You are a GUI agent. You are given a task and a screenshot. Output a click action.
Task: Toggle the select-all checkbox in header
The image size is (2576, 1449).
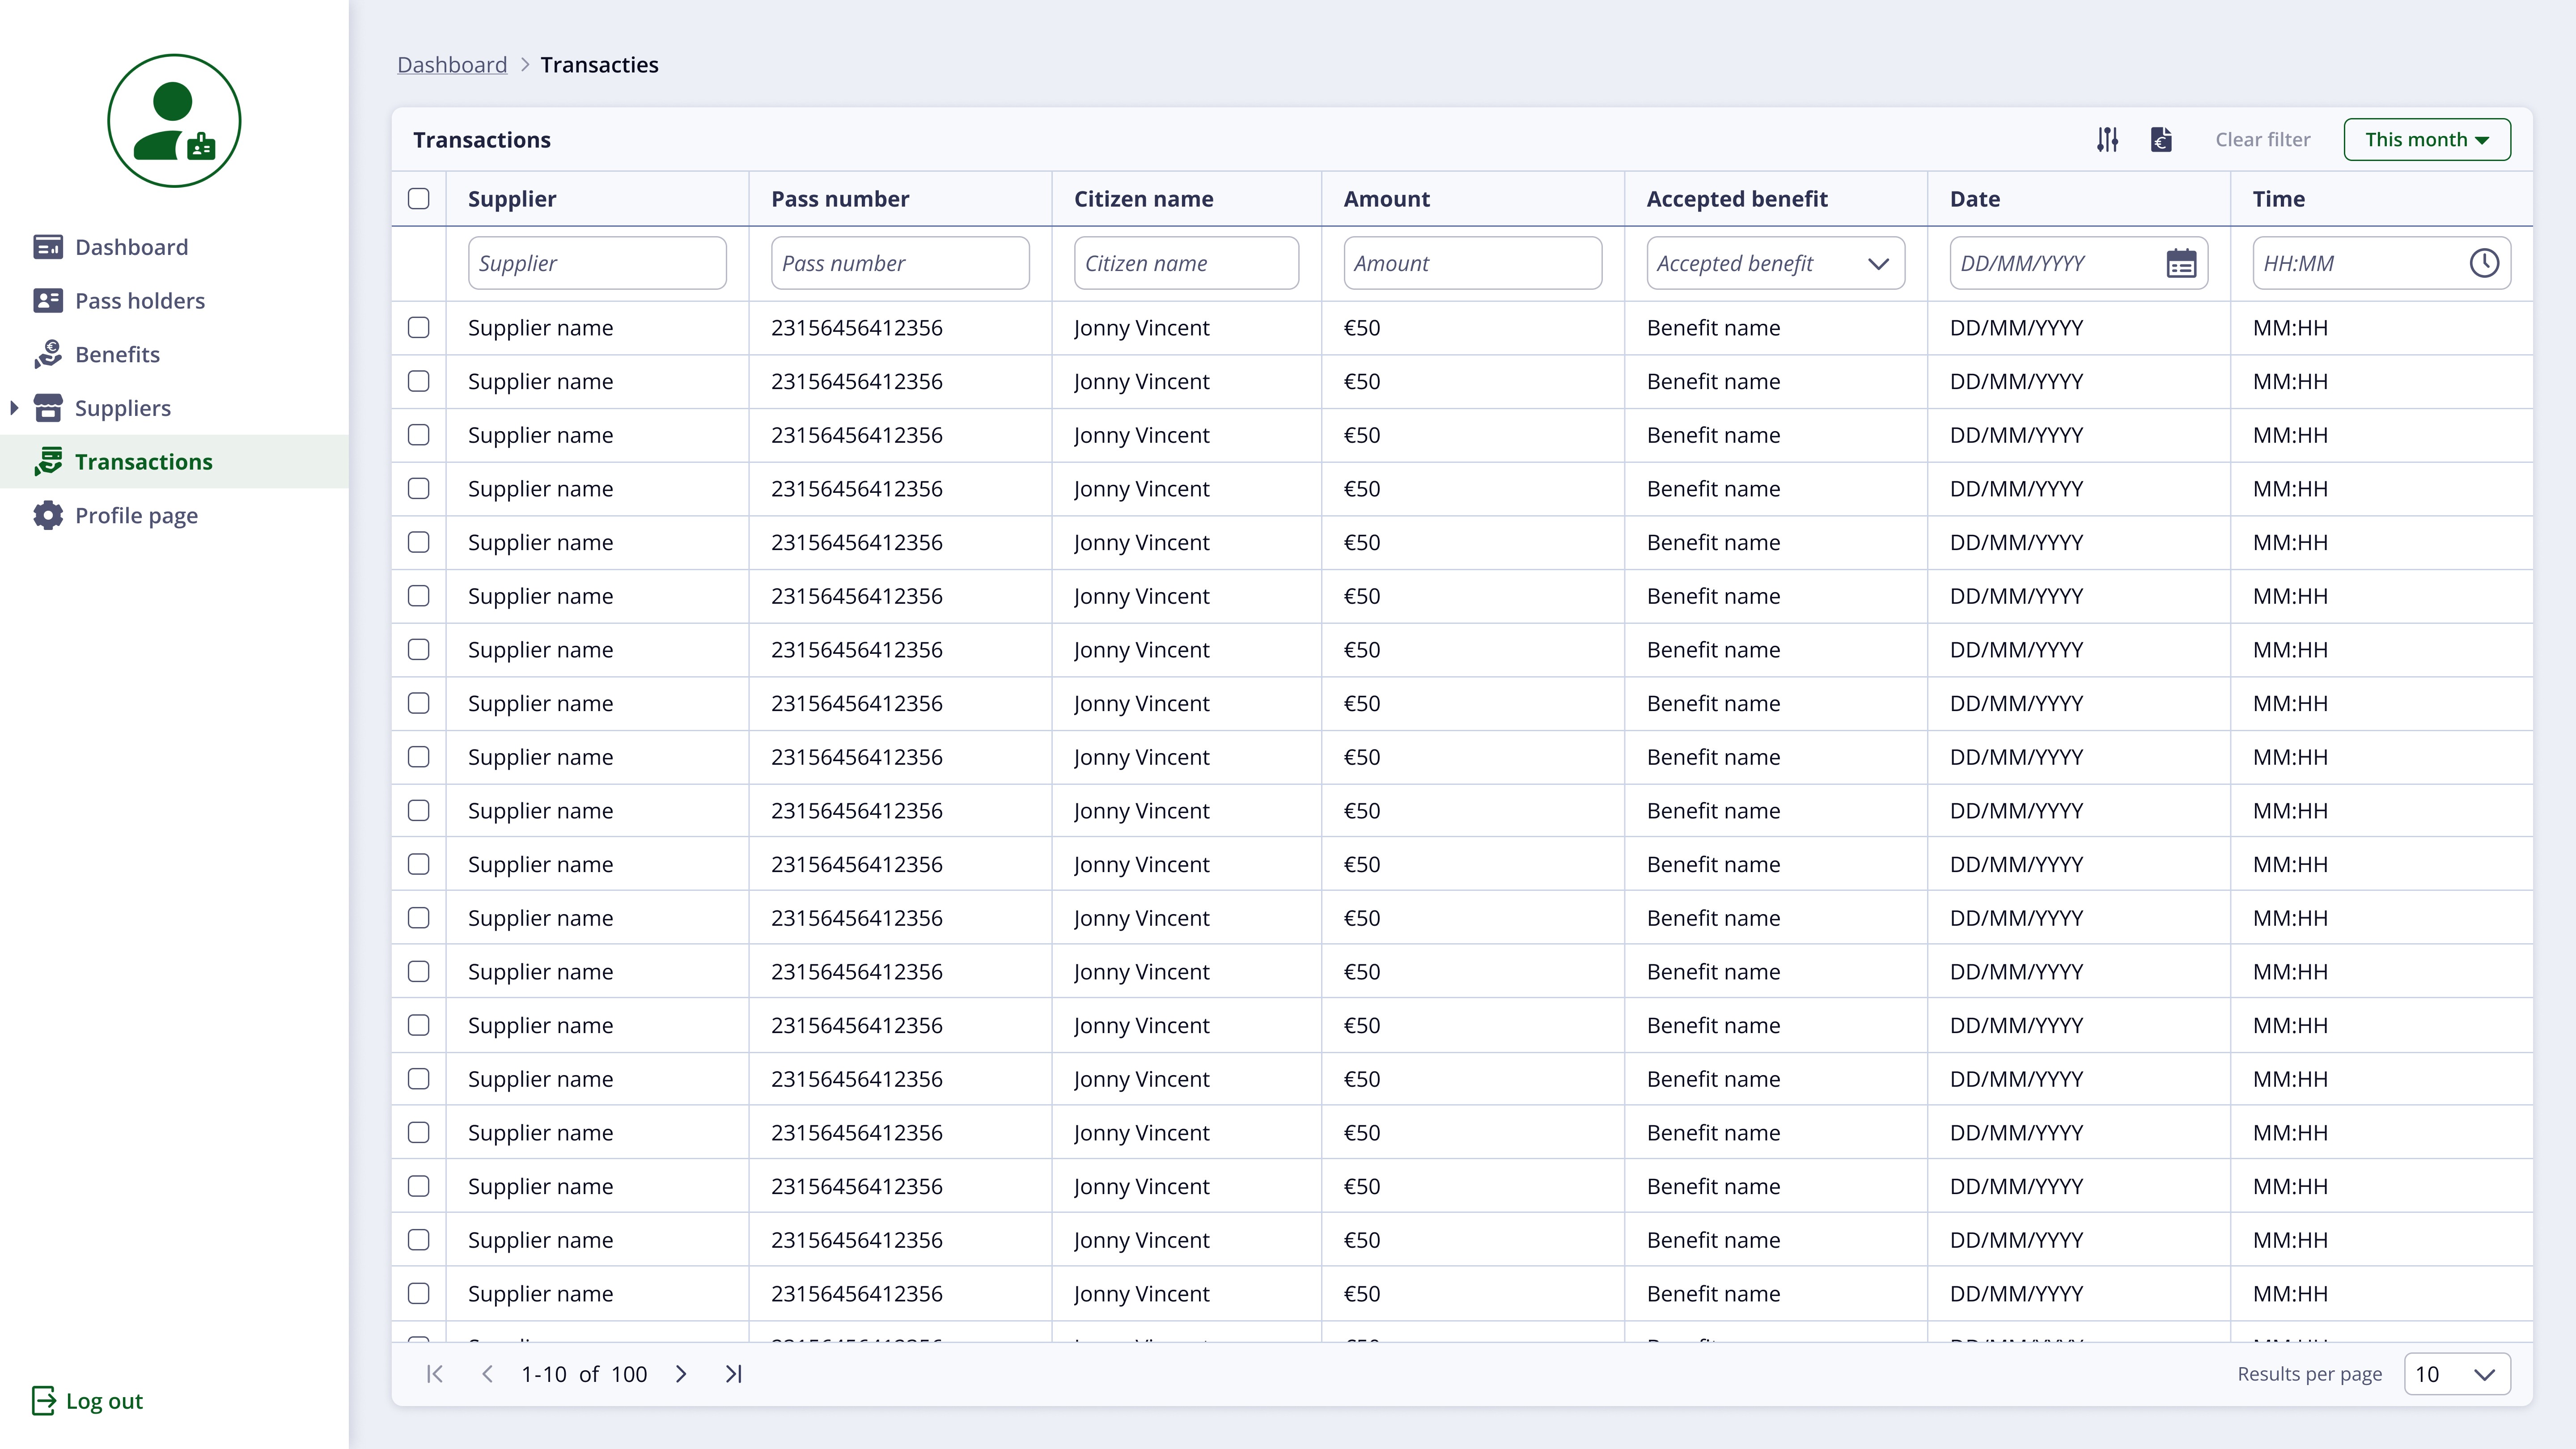[x=419, y=198]
